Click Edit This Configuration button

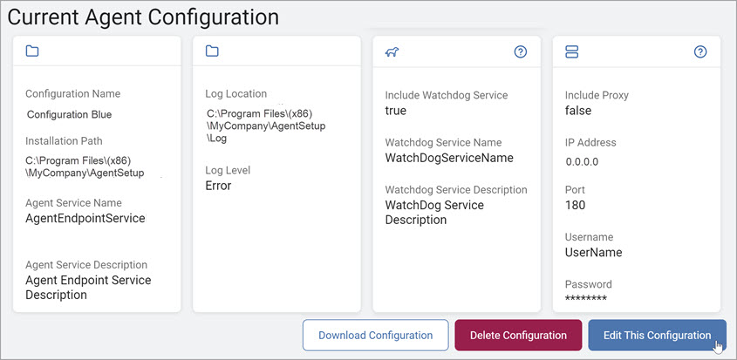click(x=657, y=335)
